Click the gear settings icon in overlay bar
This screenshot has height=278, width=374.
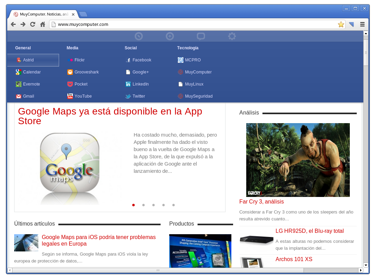tap(232, 36)
